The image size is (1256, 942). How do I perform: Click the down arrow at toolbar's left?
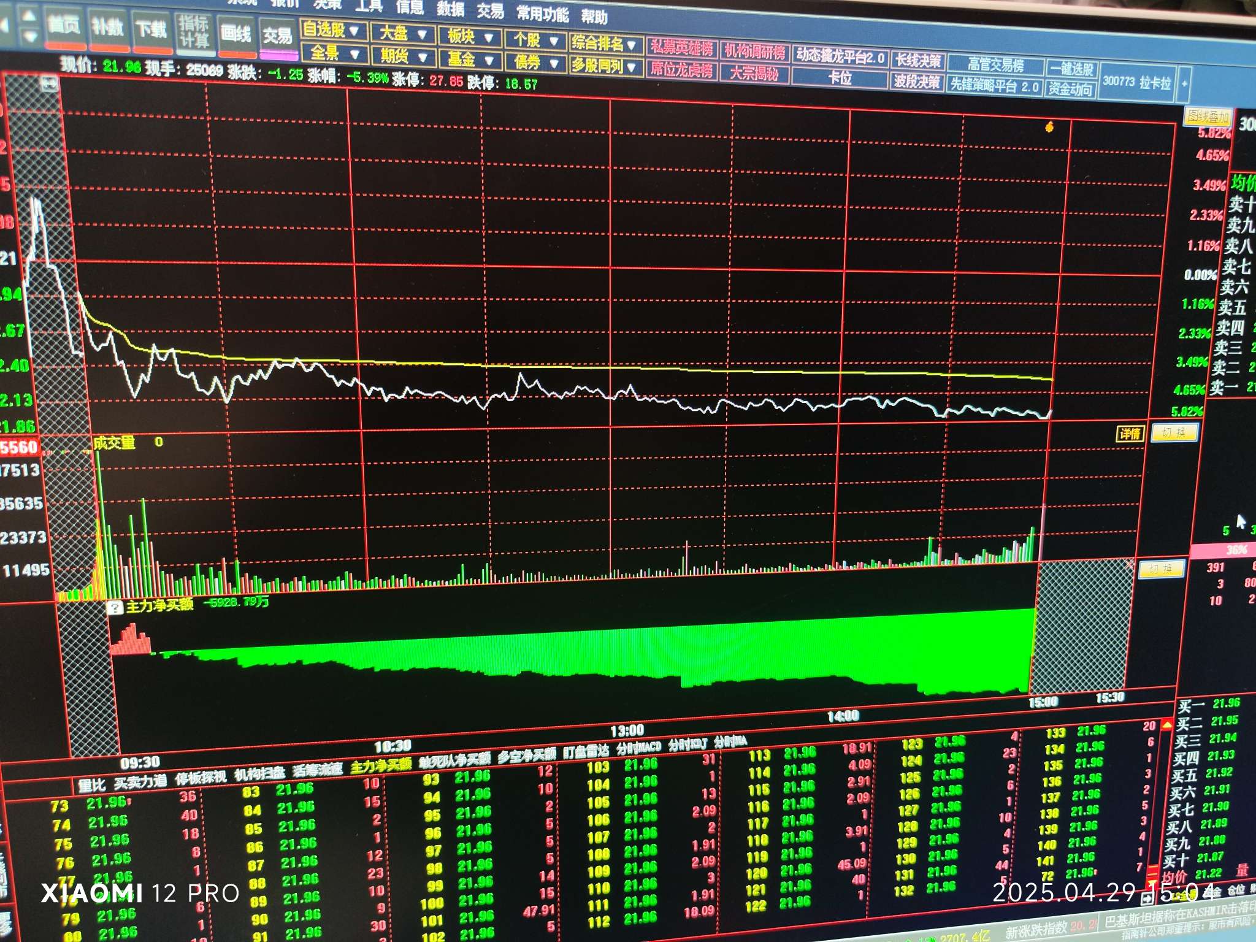click(29, 37)
